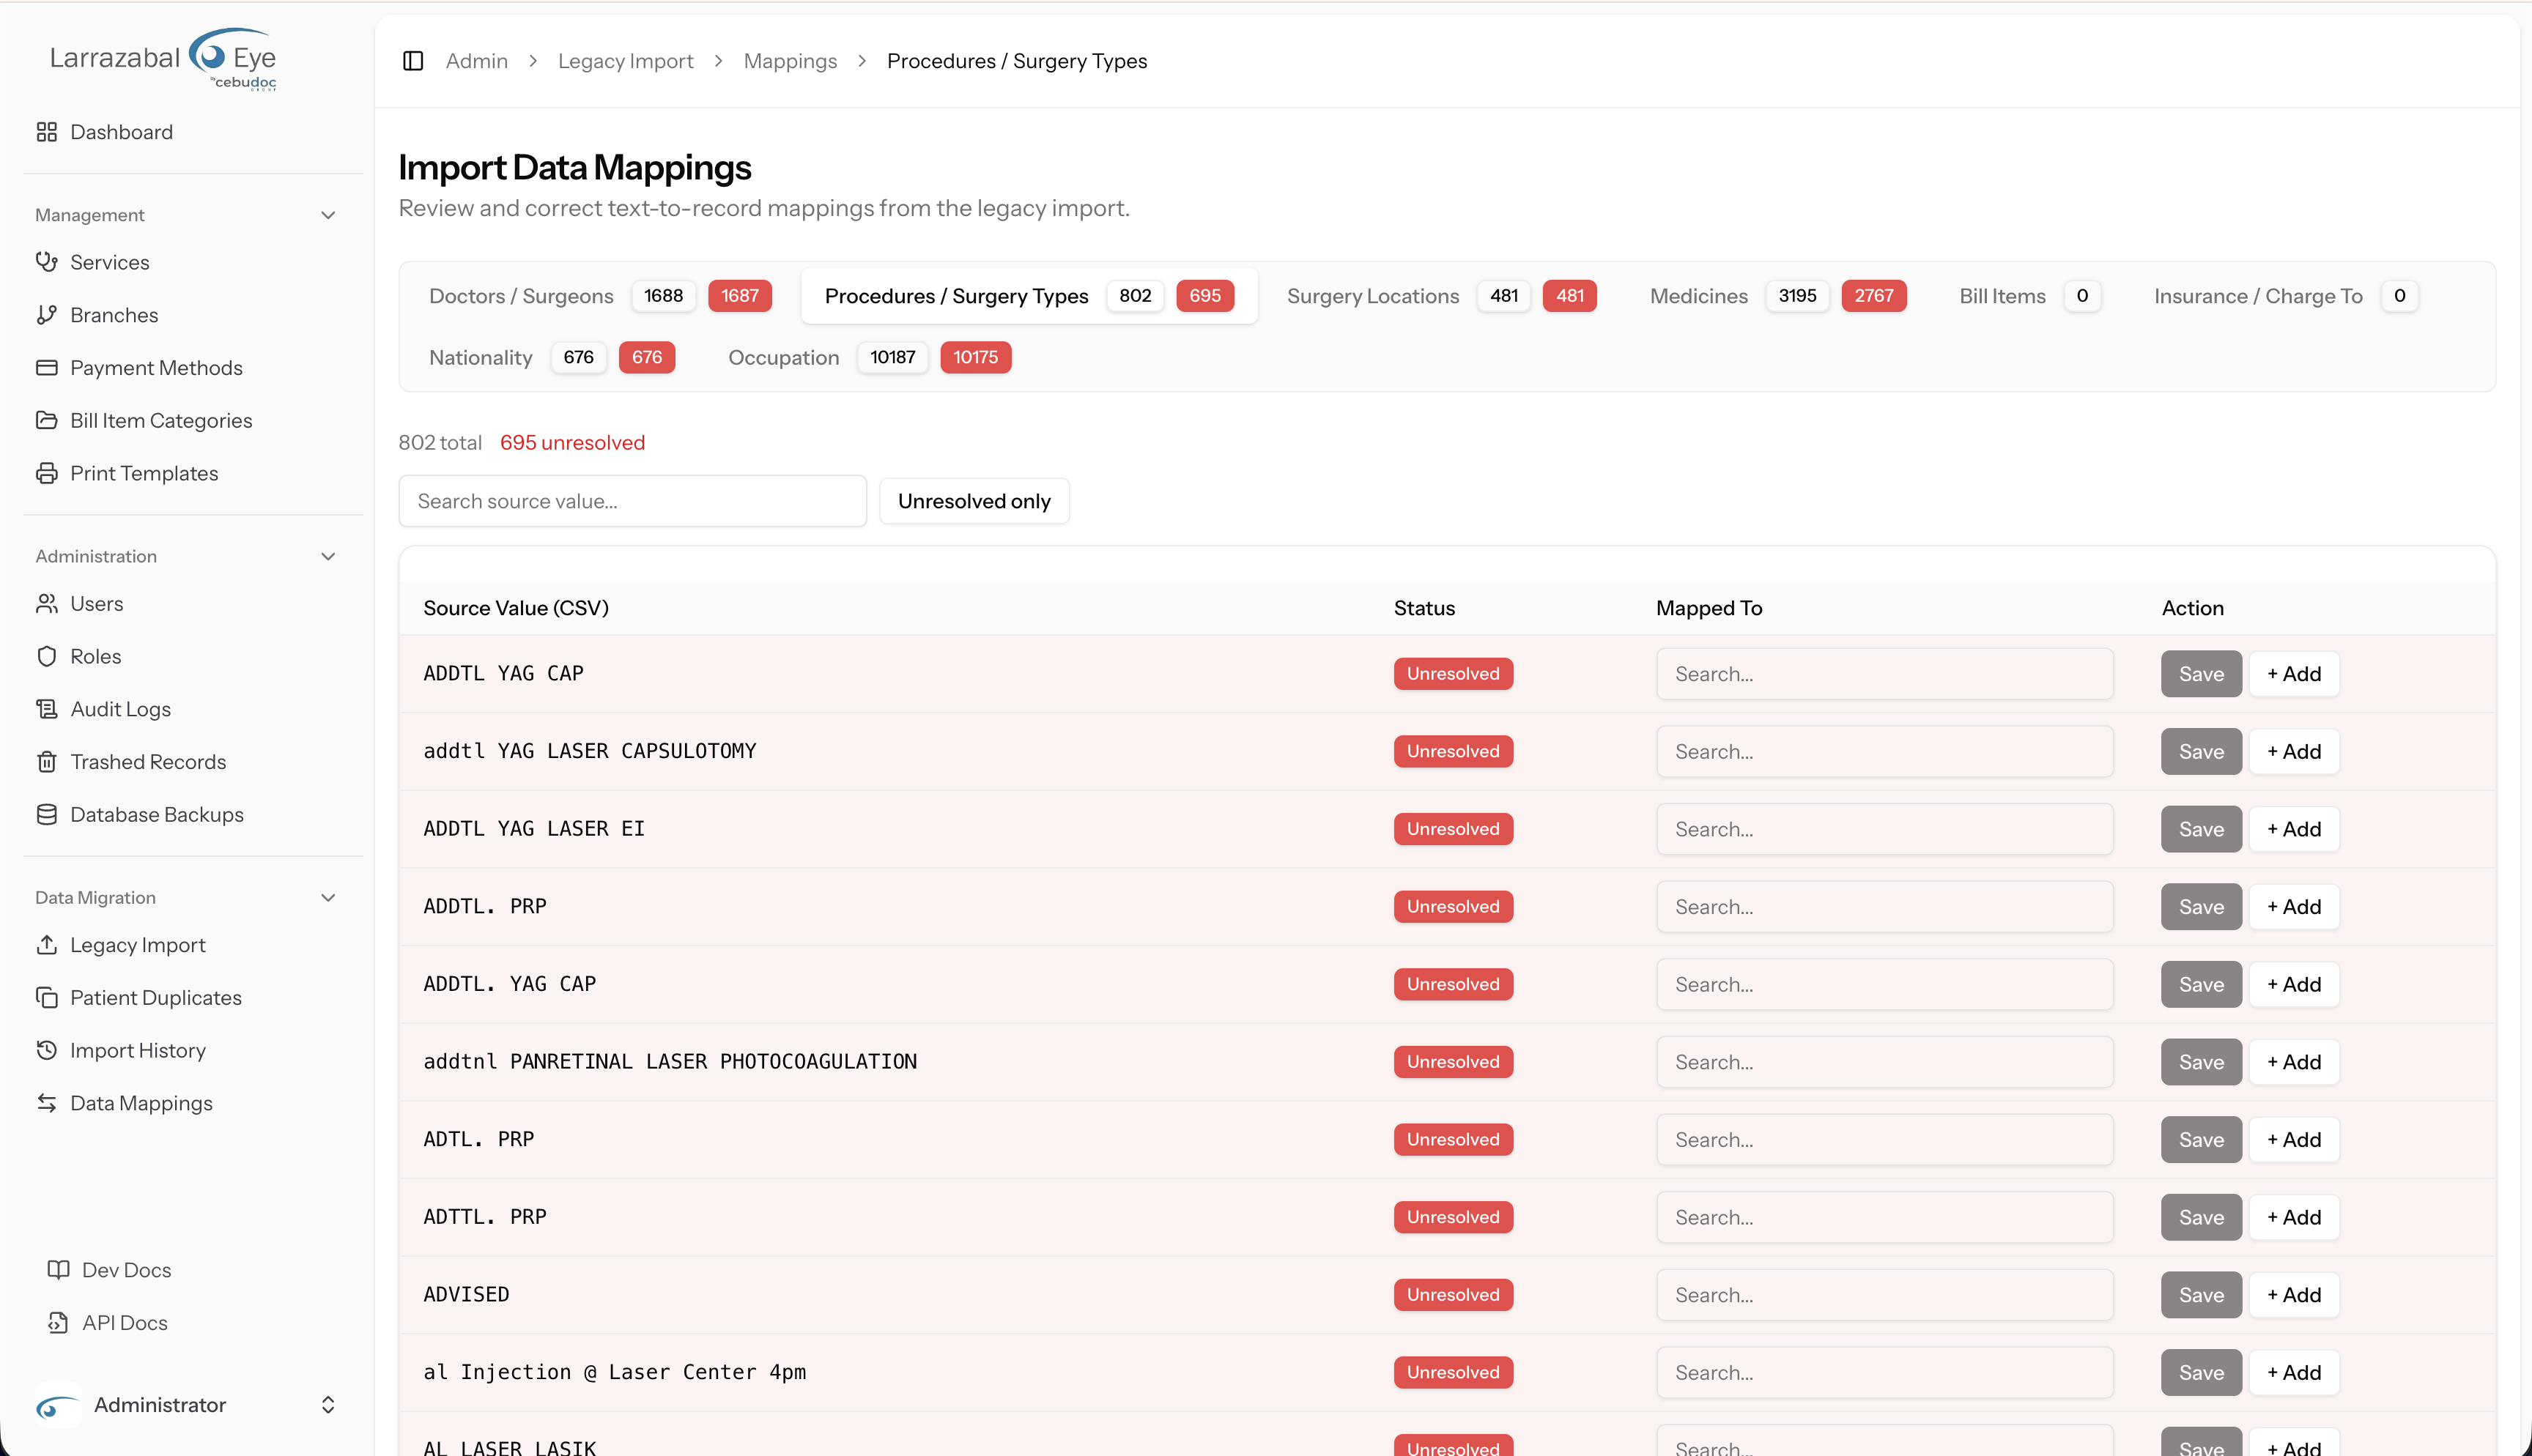This screenshot has width=2532, height=1456.
Task: Click the Branches git-branch icon
Action: click(47, 315)
